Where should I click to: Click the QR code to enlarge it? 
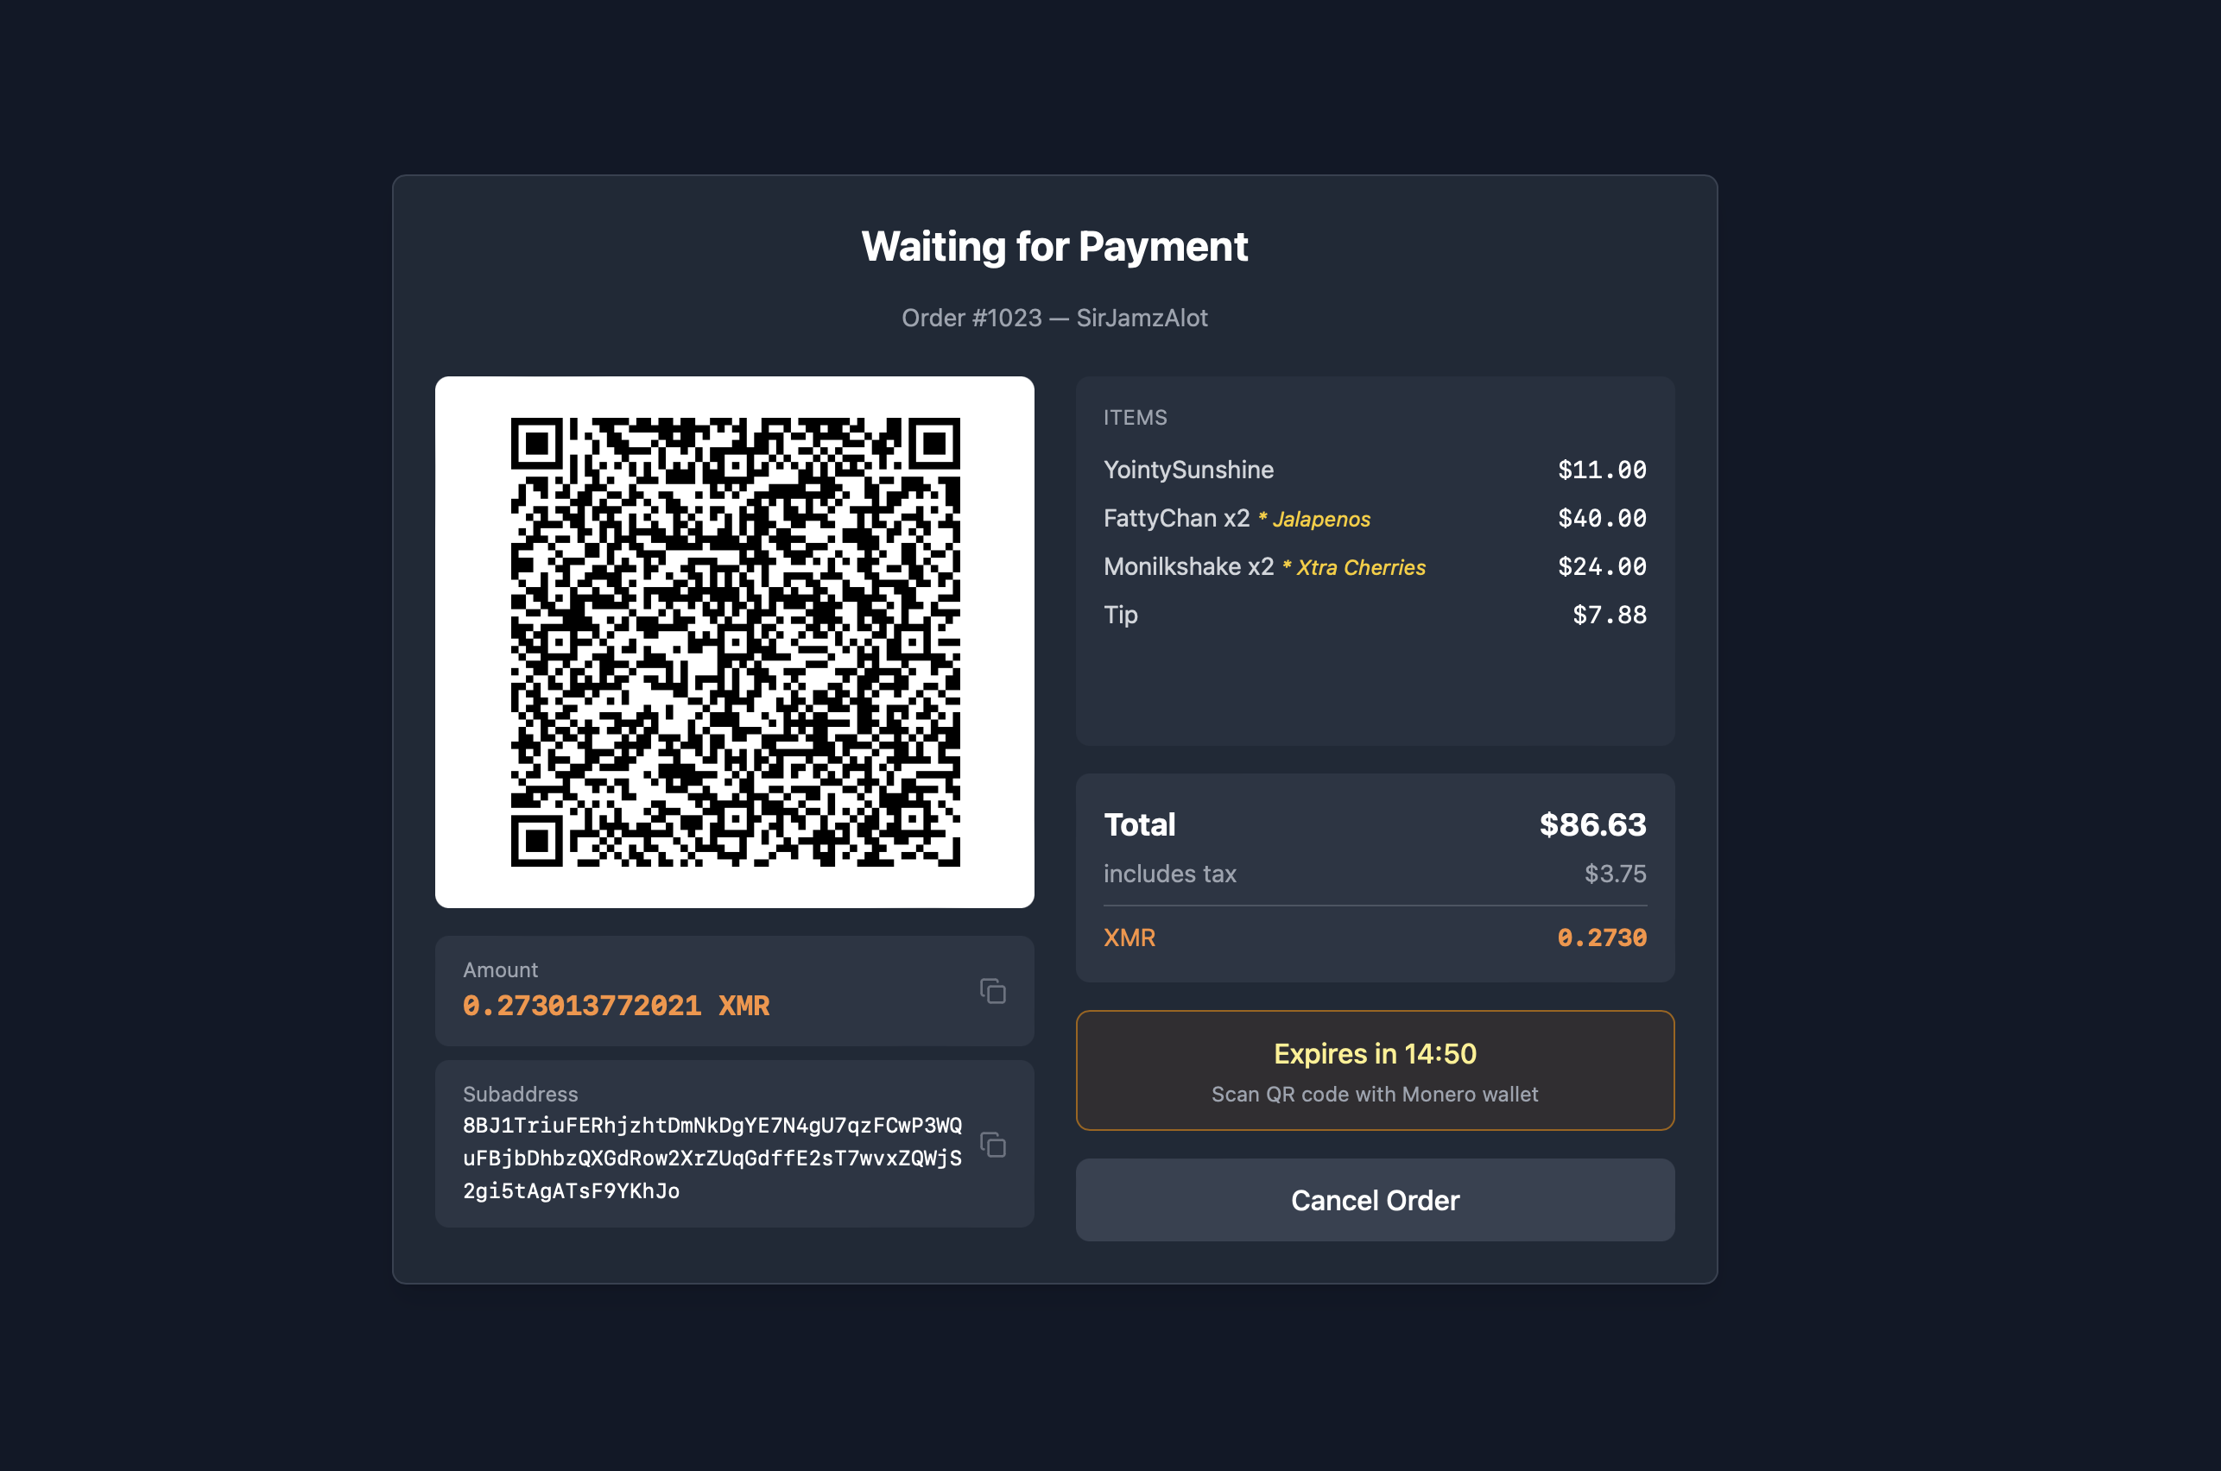tap(735, 641)
